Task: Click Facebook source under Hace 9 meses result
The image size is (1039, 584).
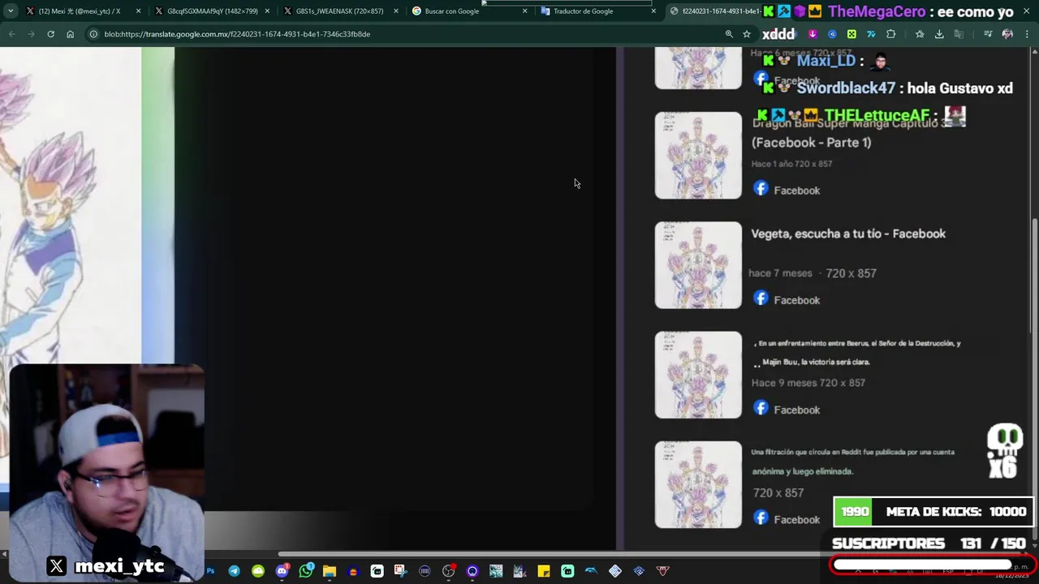Action: (787, 409)
